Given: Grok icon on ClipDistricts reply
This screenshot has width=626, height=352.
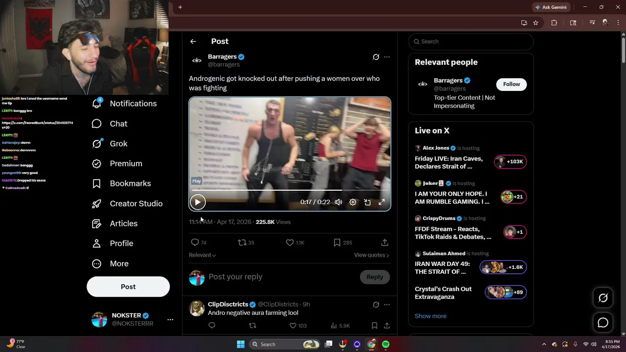Looking at the screenshot, I should tap(376, 305).
